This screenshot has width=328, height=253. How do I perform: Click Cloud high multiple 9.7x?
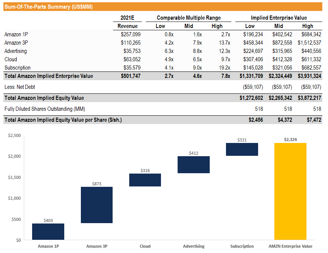tap(226, 59)
